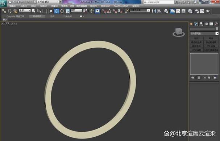
Task: Click the Select and Manipulate tool
Action: (x=92, y=11)
